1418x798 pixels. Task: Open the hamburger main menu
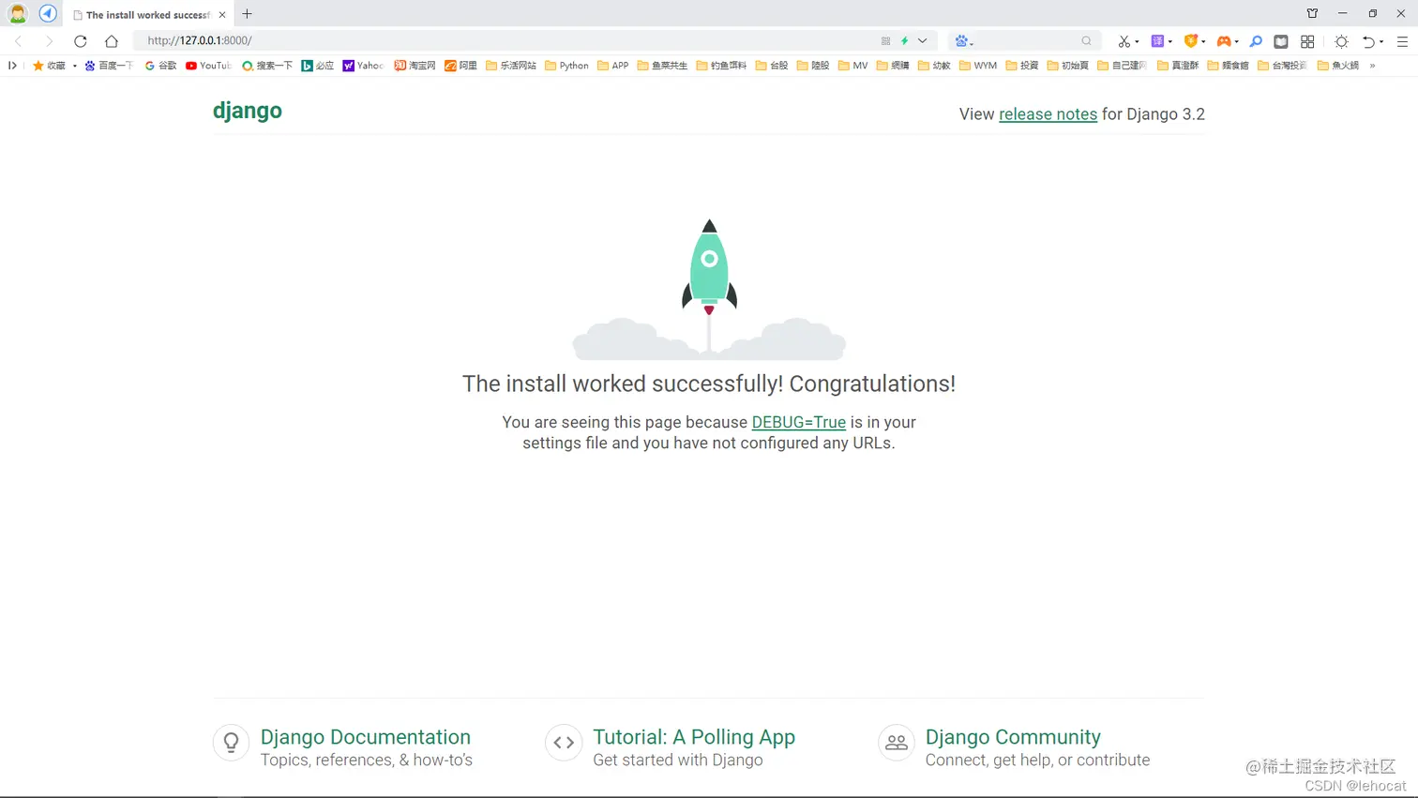(1403, 41)
